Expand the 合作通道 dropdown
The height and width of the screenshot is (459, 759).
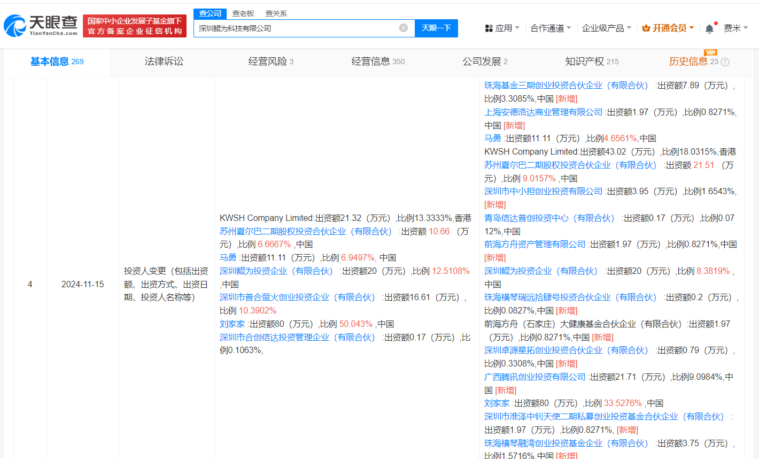(551, 28)
